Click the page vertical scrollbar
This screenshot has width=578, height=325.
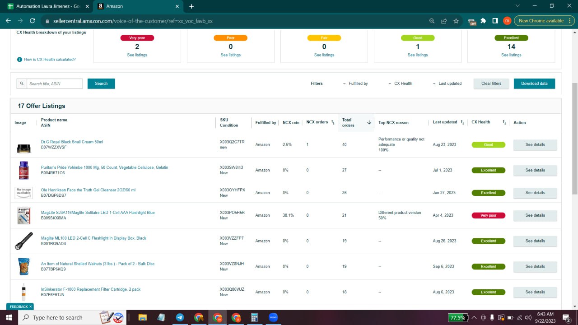[574, 139]
